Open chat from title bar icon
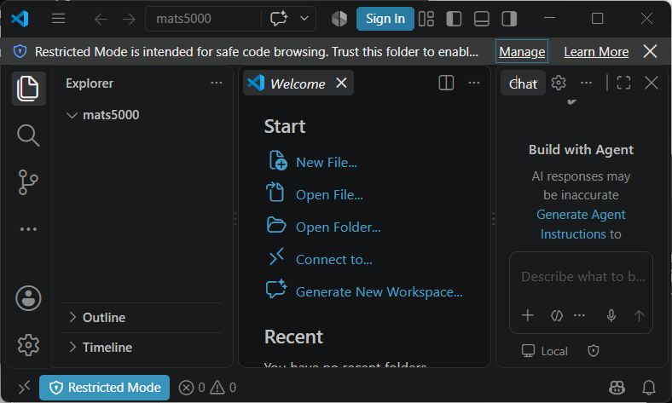This screenshot has width=672, height=403. (279, 19)
